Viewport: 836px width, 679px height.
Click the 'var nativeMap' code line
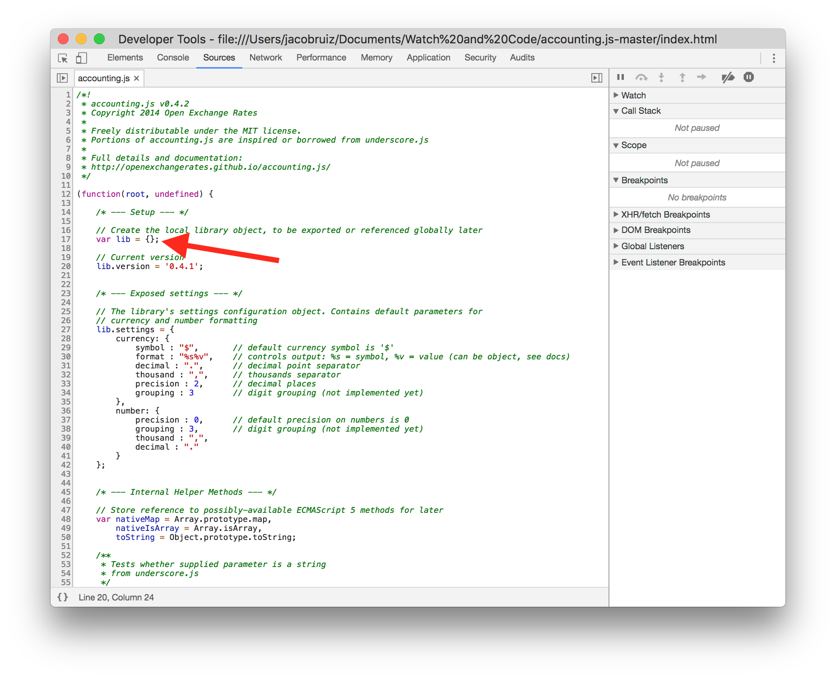click(x=184, y=519)
